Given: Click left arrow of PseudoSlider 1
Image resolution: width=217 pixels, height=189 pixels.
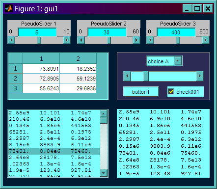Looking at the screenshot, I should coord(11,40).
